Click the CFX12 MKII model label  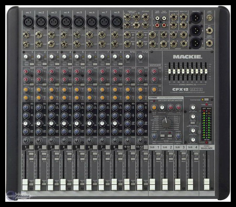[187, 89]
